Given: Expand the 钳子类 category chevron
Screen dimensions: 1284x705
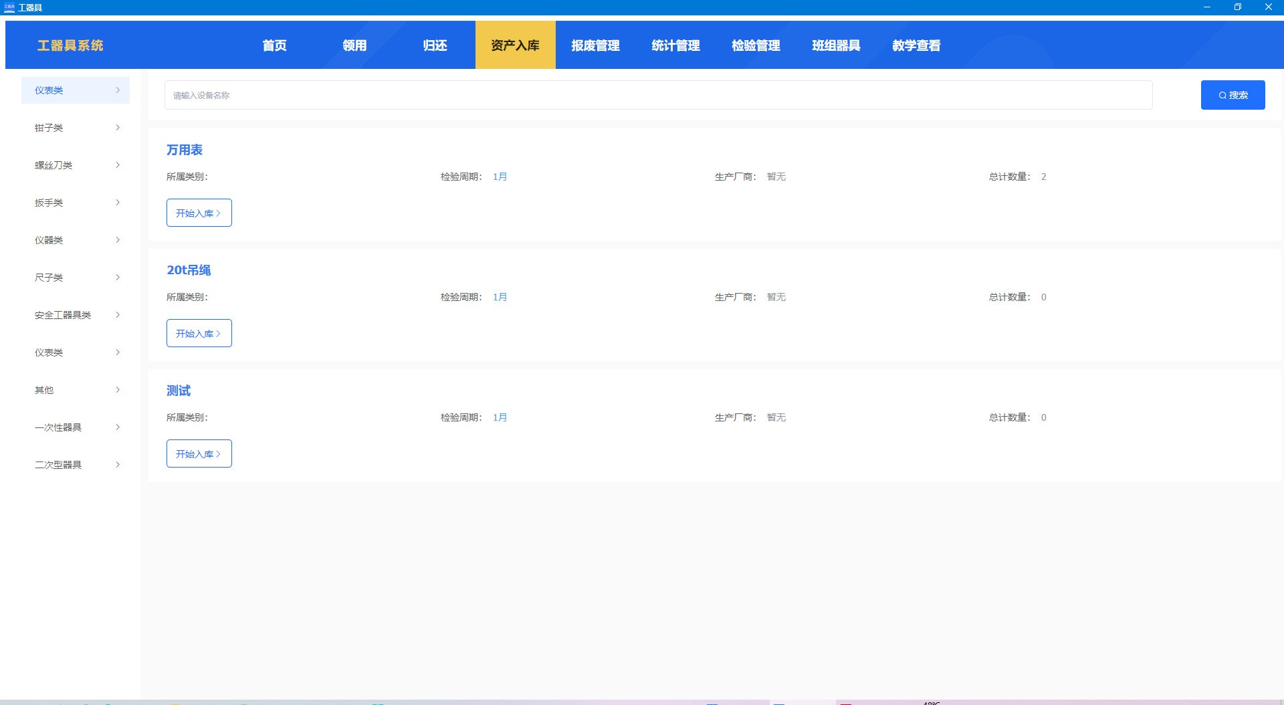Looking at the screenshot, I should [118, 128].
